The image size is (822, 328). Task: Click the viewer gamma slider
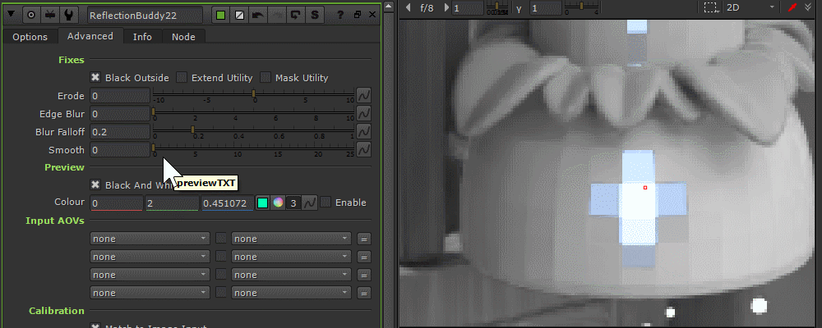[581, 6]
